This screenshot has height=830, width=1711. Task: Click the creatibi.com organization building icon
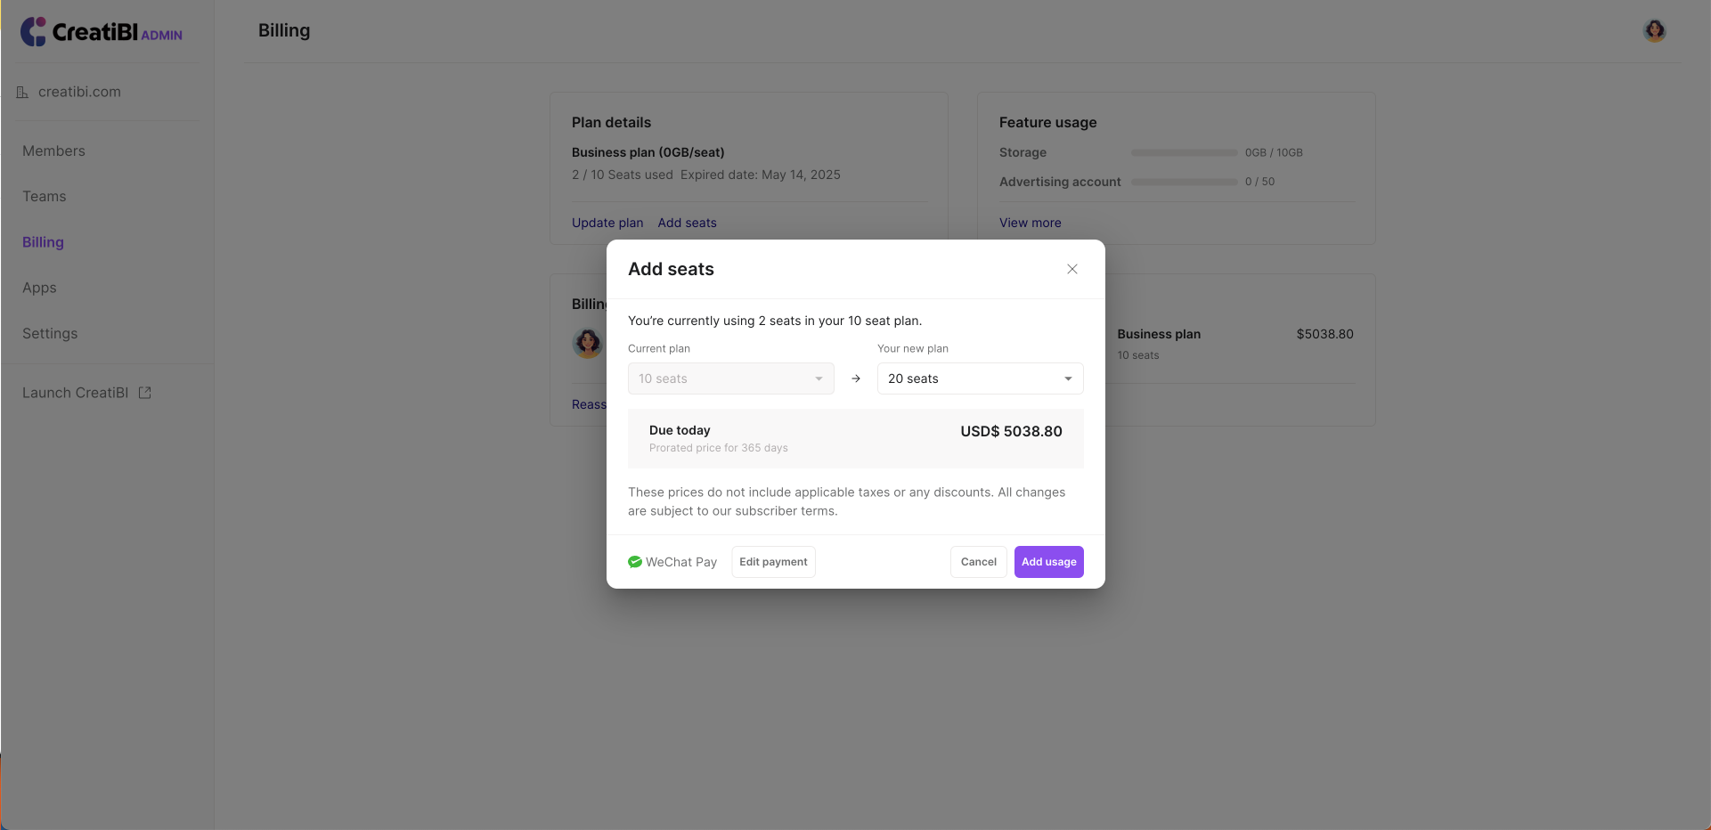click(22, 92)
